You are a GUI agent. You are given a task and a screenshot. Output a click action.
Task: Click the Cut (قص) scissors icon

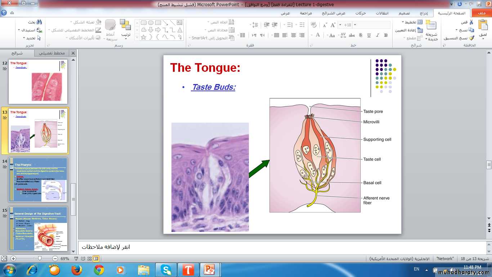tap(471, 22)
